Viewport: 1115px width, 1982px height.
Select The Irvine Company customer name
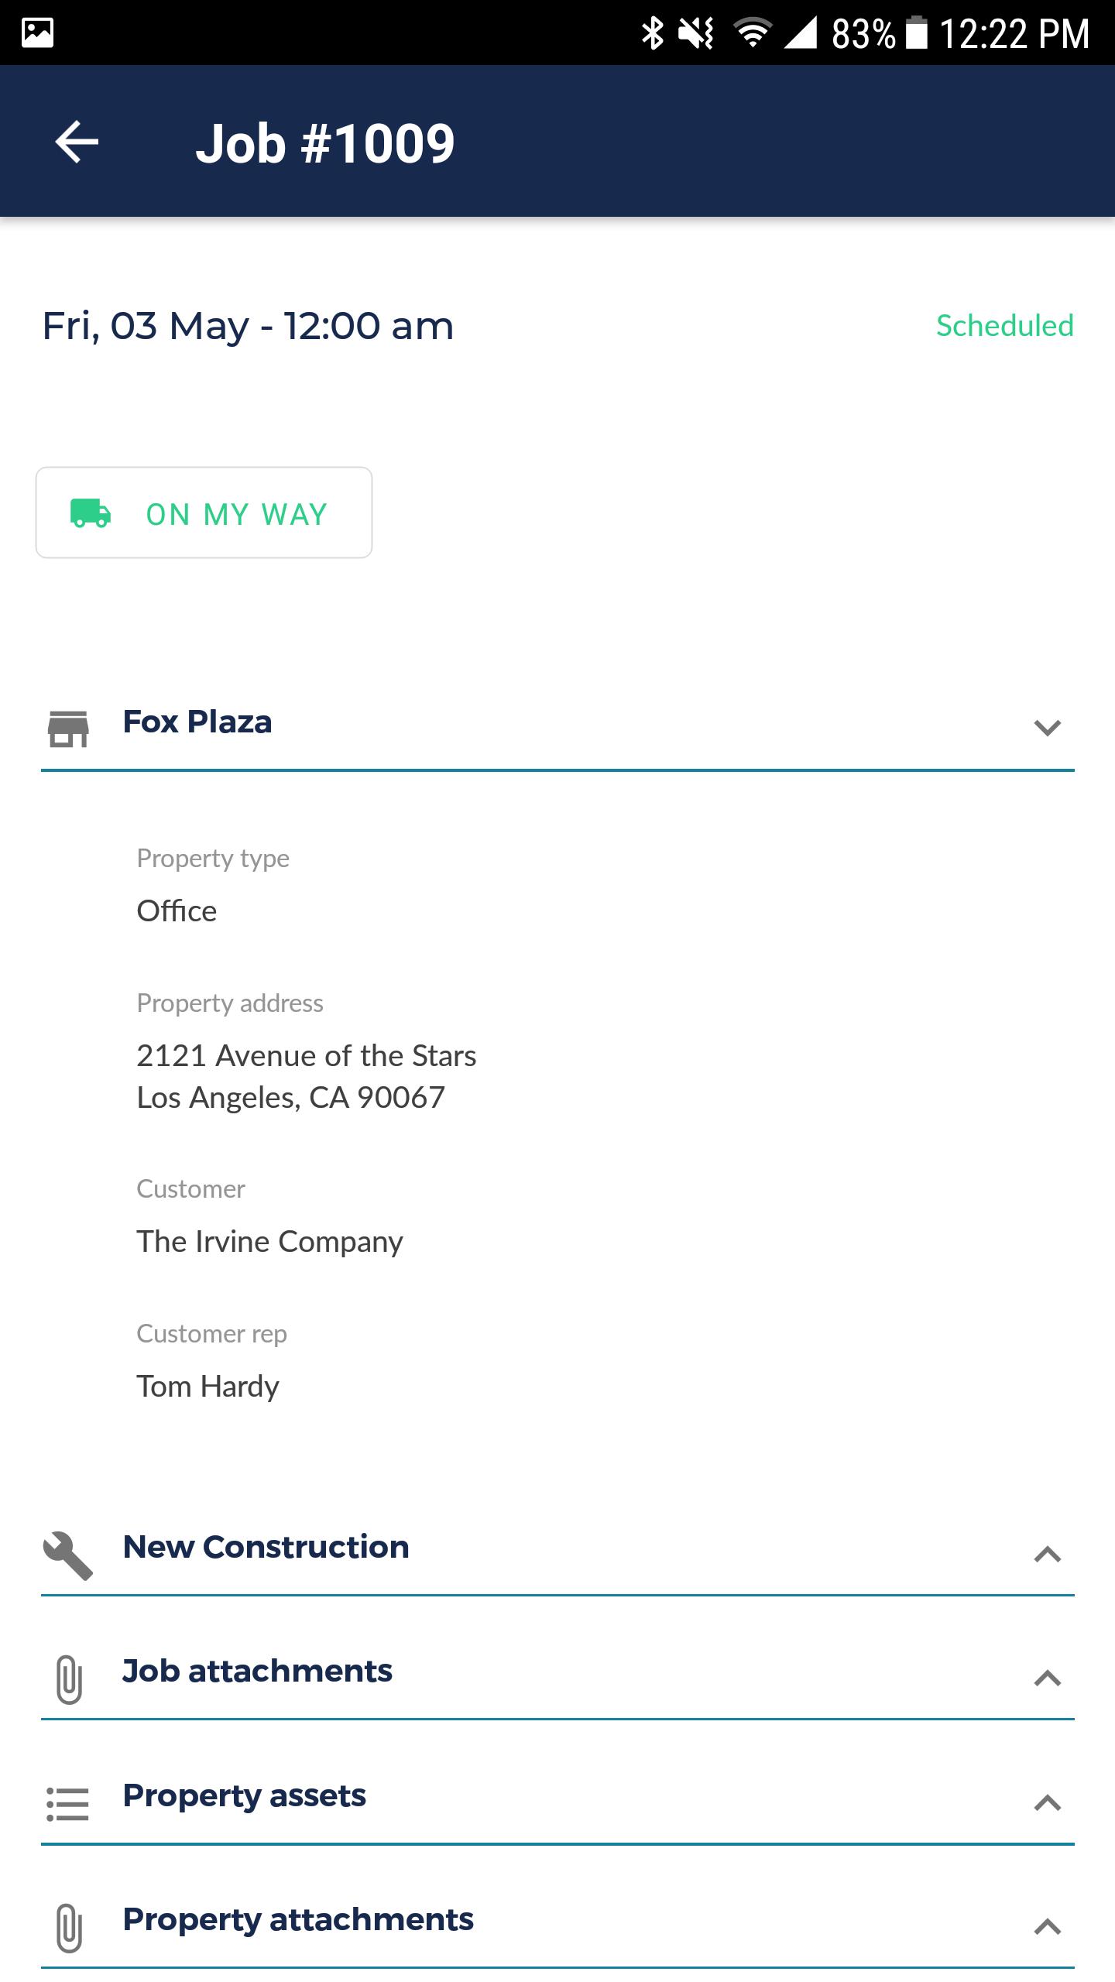coord(269,1241)
